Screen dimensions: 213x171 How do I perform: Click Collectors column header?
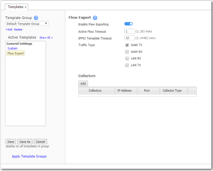pos(96,91)
